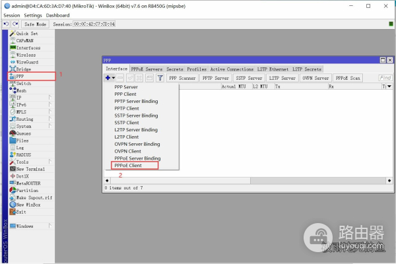Click the Session address field
Viewport: 396px width, 264px height.
pos(94,24)
